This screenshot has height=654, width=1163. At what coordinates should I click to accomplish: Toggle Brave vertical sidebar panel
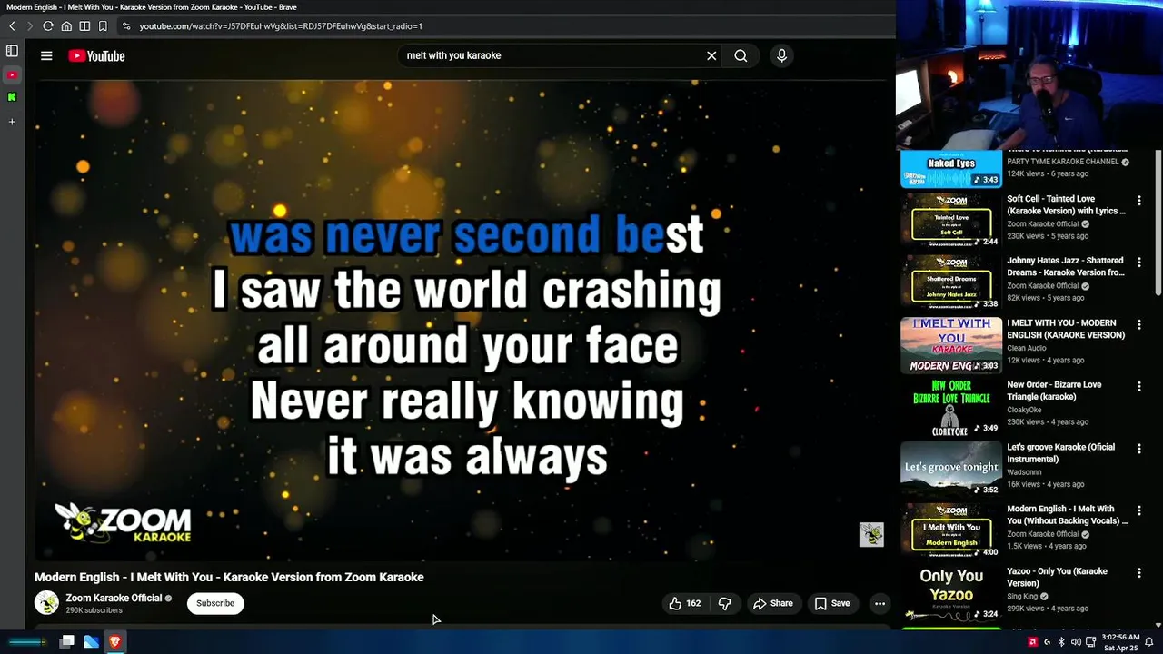[x=12, y=51]
